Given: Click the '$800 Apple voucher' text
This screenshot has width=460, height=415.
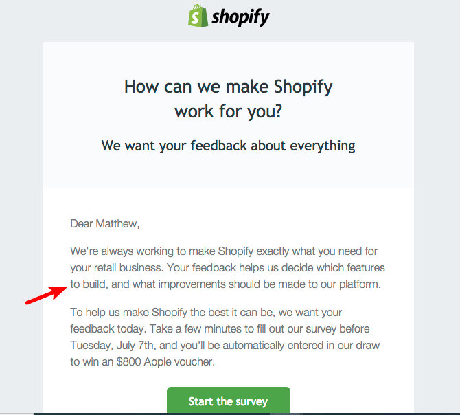Looking at the screenshot, I should pyautogui.click(x=165, y=362).
